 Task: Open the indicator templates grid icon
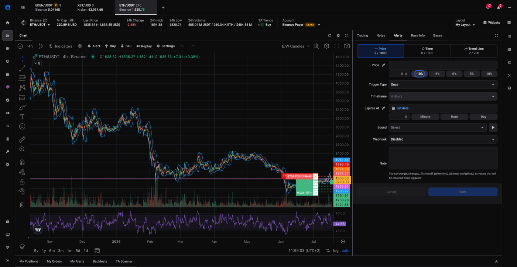[80, 46]
